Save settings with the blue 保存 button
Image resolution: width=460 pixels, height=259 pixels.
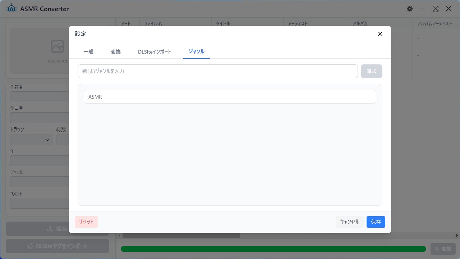[376, 222]
